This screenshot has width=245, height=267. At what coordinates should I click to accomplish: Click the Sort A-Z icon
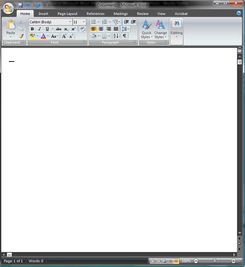click(x=116, y=36)
